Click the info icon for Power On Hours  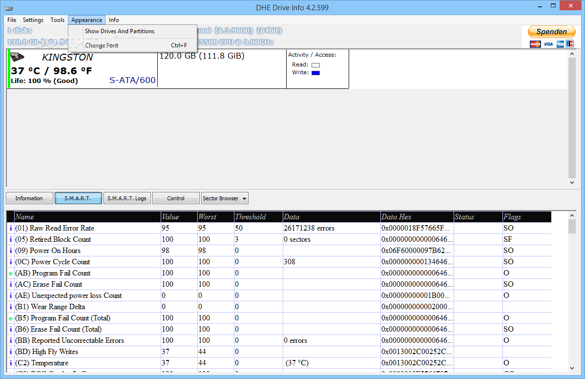click(10, 250)
